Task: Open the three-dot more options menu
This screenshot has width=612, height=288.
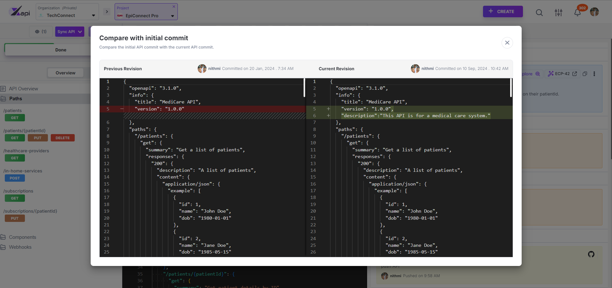Action: [x=594, y=74]
